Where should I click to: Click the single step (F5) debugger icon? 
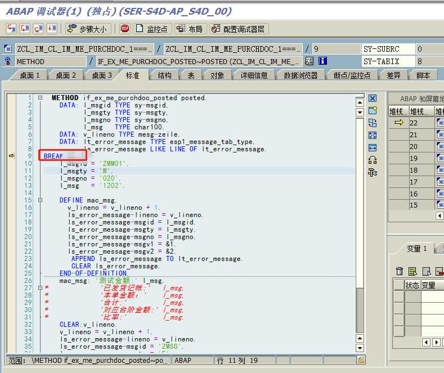[11, 29]
